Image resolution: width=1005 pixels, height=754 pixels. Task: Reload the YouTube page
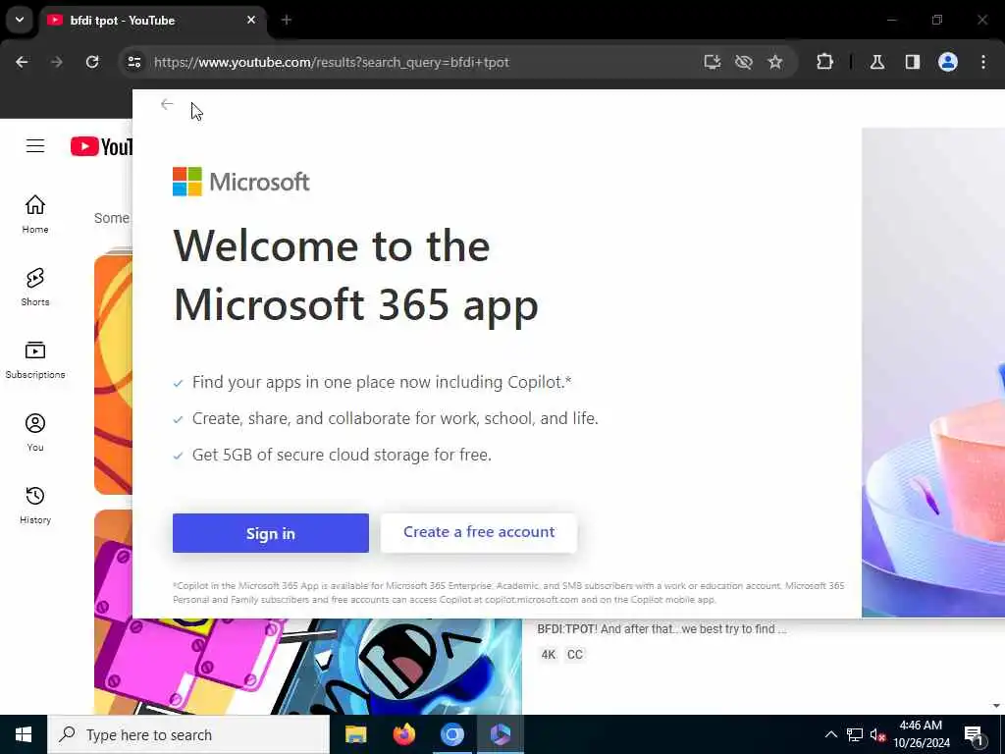pyautogui.click(x=92, y=62)
